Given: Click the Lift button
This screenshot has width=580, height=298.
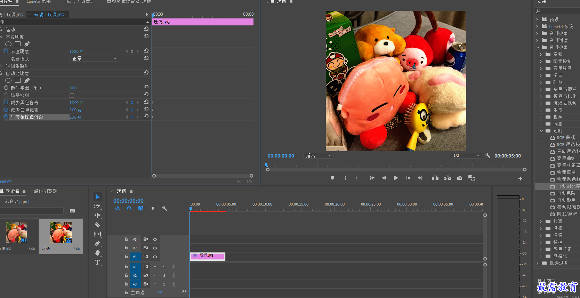Looking at the screenshot, I should pyautogui.click(x=435, y=178).
